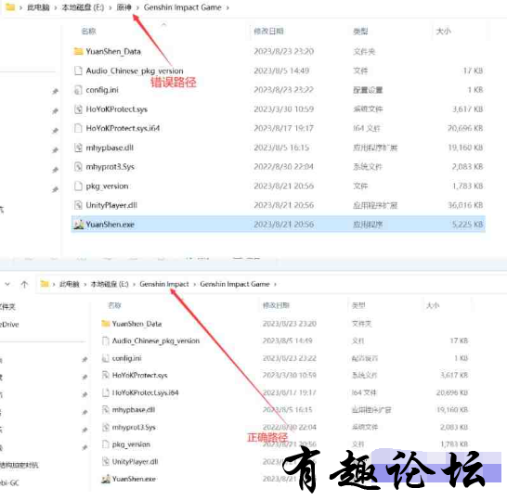Expand the chevron after 本地磁盘 (E:) in the upper window
This screenshot has height=501, width=507.
110,7
